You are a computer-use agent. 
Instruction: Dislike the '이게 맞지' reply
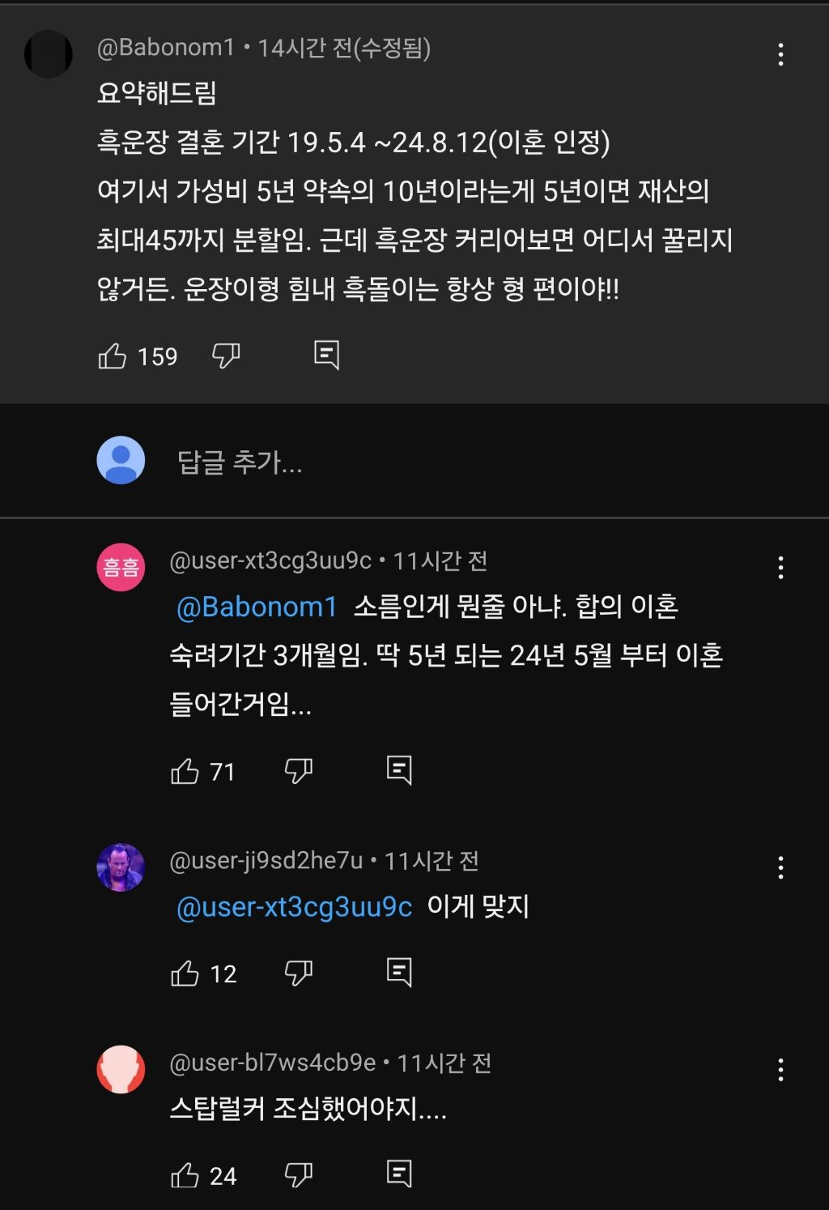[299, 973]
